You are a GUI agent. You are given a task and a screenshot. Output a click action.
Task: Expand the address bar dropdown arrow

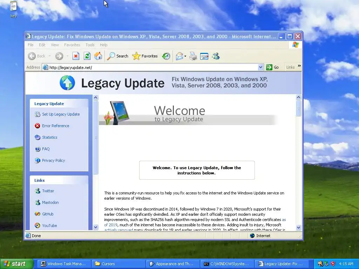260,67
